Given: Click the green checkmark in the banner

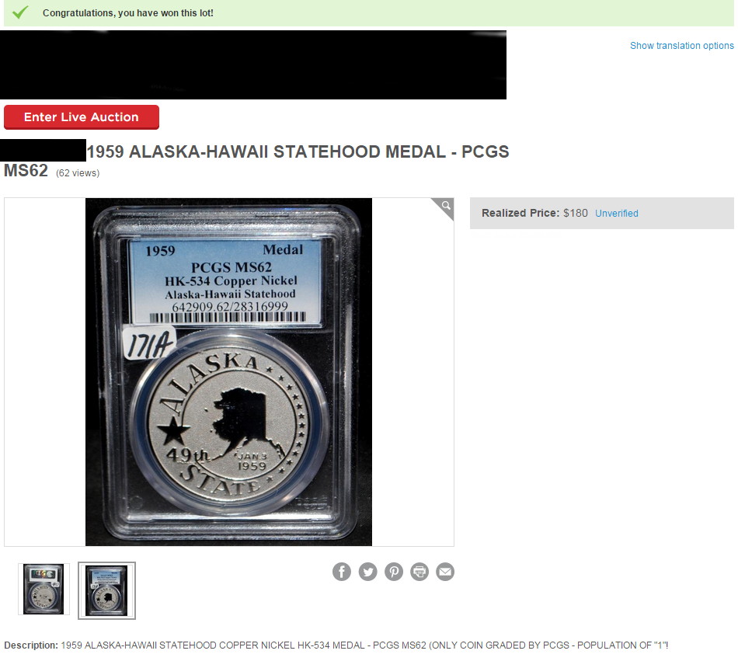Looking at the screenshot, I should click(19, 12).
